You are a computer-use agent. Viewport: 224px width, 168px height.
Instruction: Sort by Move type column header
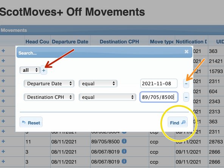pos(162,42)
